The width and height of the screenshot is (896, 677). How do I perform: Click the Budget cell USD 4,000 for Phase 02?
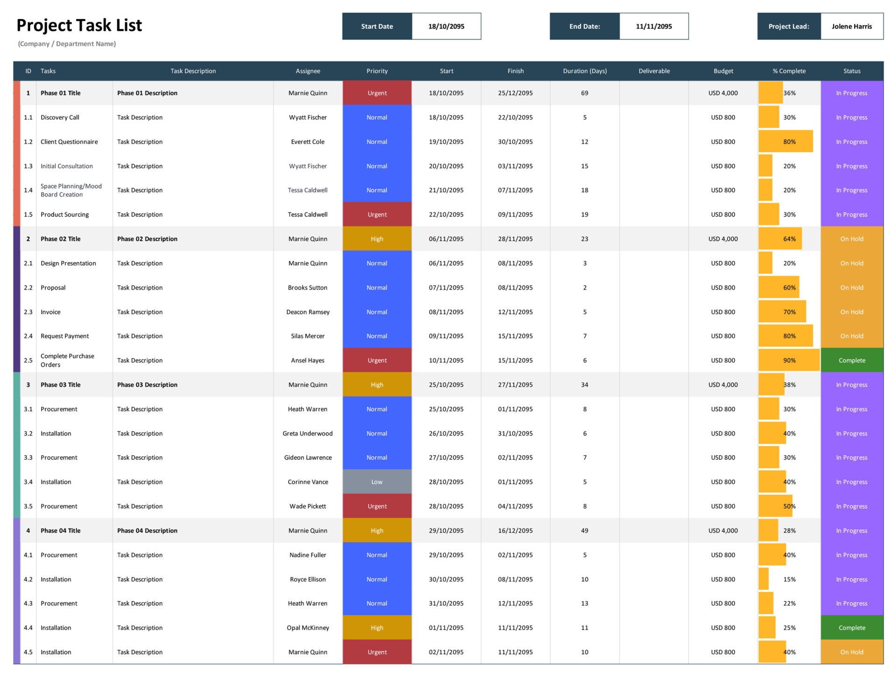tap(723, 239)
